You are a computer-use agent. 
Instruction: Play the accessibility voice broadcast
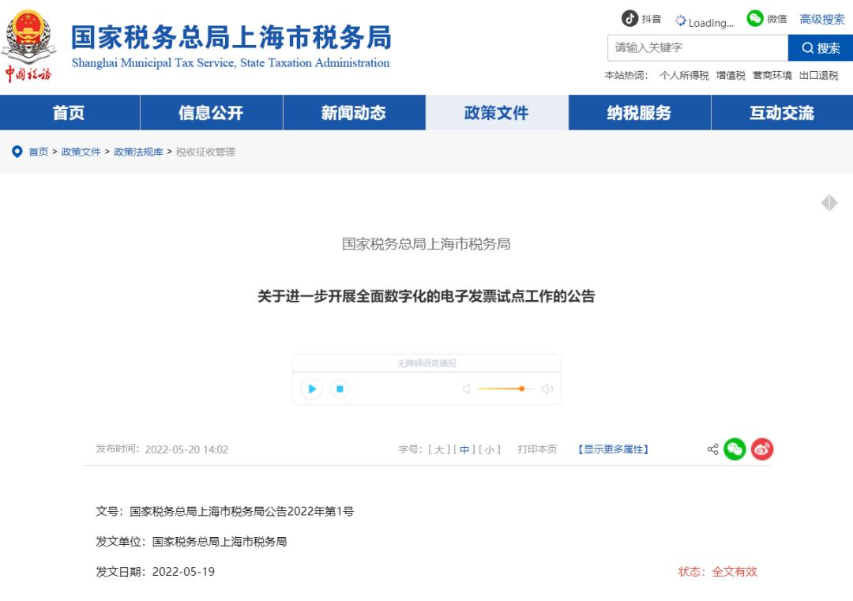click(x=312, y=389)
